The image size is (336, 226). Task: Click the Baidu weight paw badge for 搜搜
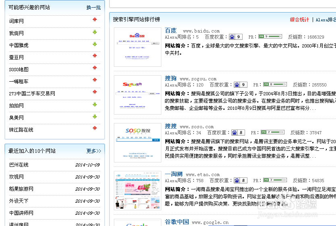click(x=238, y=133)
